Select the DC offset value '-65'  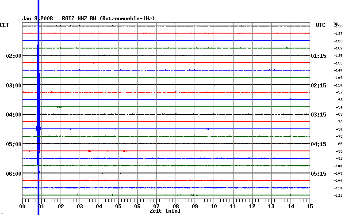point(339,144)
